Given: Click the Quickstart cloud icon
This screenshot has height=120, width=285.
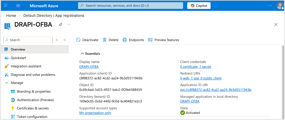Looking at the screenshot, I should click(6, 58).
